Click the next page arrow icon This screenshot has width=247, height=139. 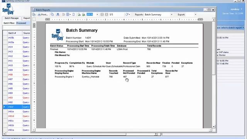107,15
